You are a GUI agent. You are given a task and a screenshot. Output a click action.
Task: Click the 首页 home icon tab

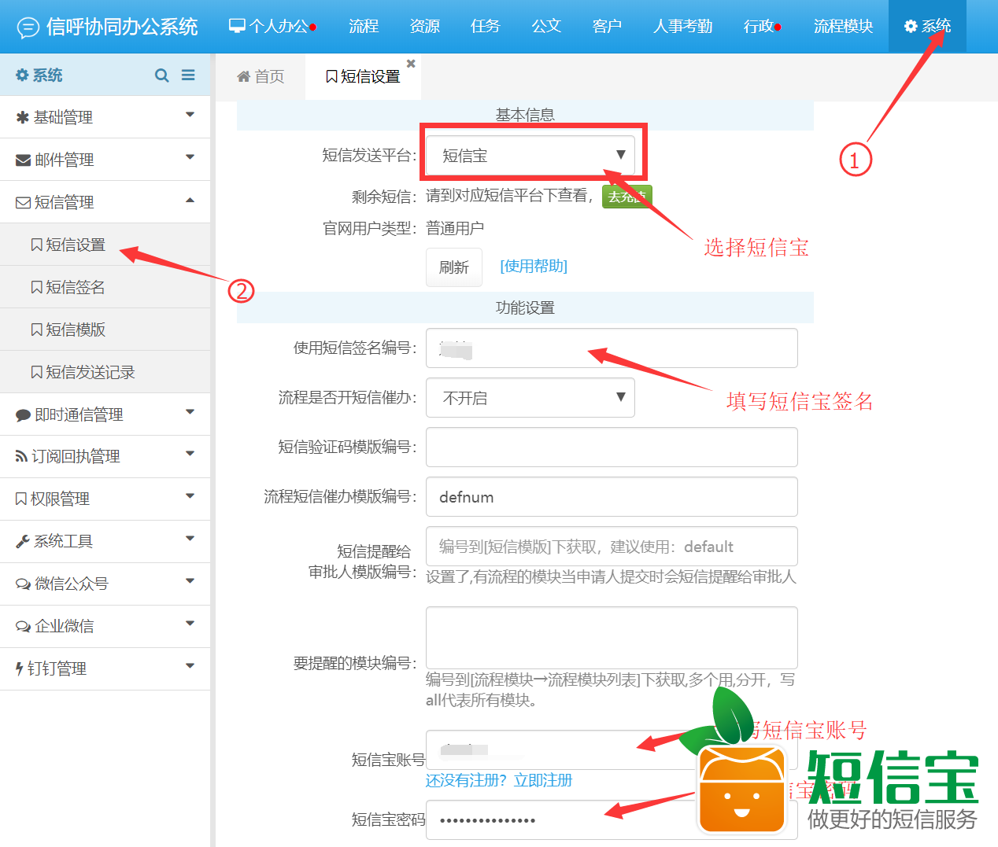(x=261, y=76)
